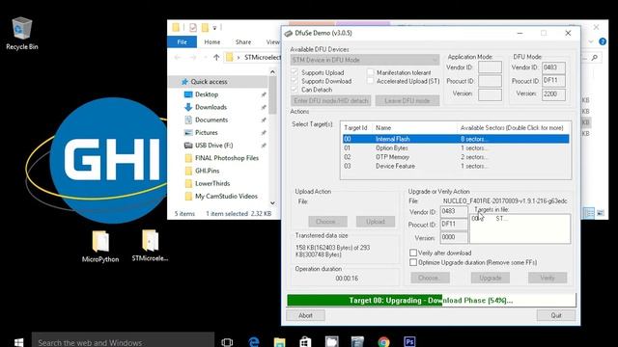Screen dimensions: 618x347
Task: Open the Recycle Bin desktop icon
Action: pyautogui.click(x=21, y=34)
